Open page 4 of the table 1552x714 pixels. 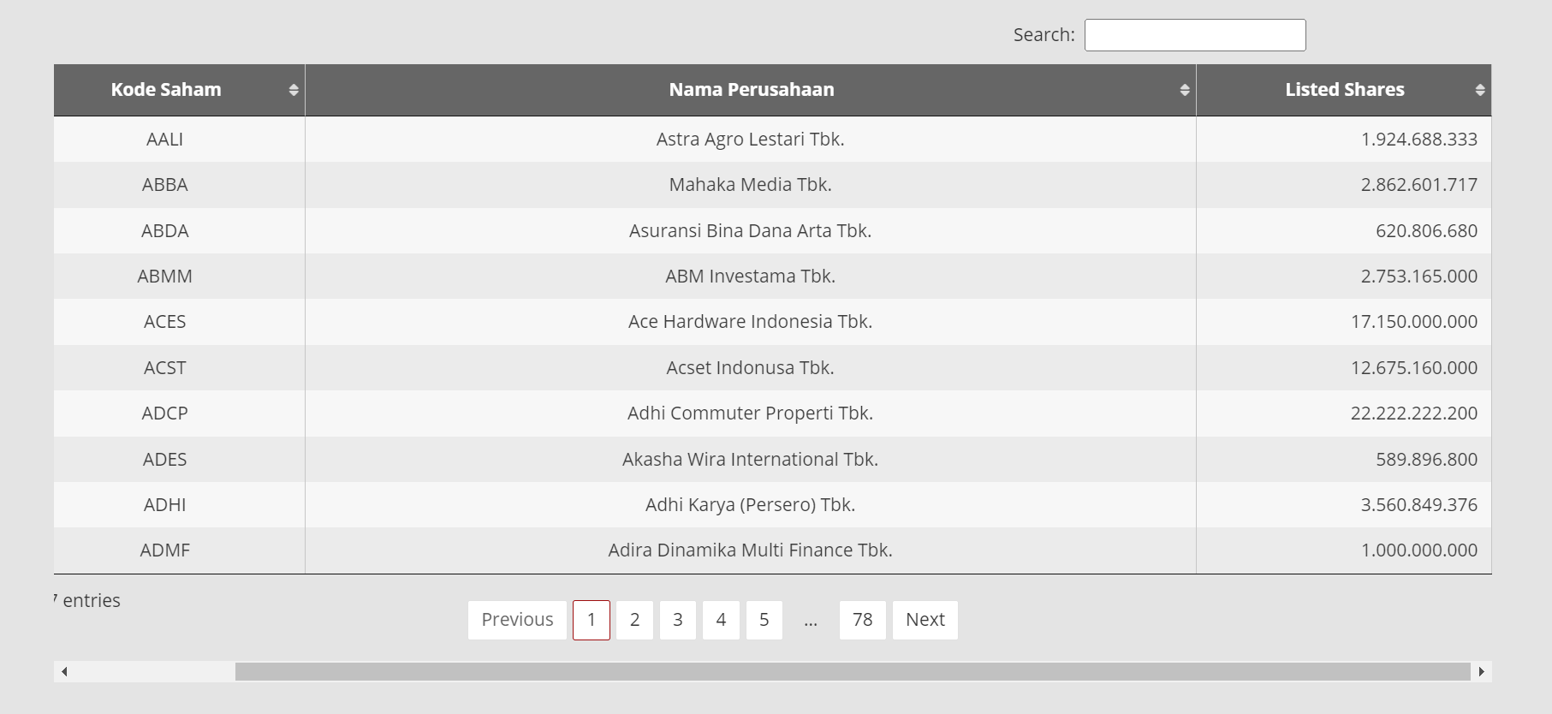coord(721,620)
